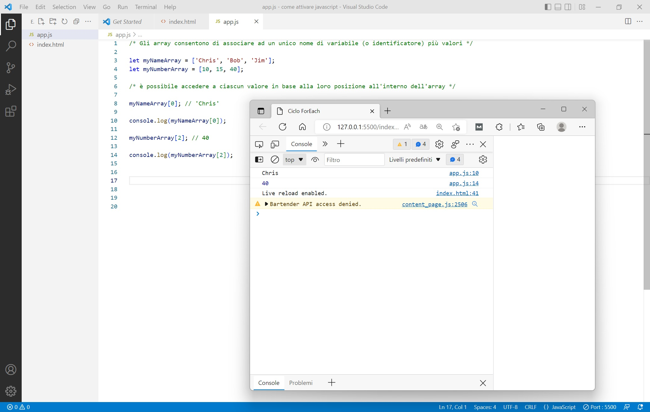Create a new file in the Explorer
This screenshot has width=650, height=412.
41,21
